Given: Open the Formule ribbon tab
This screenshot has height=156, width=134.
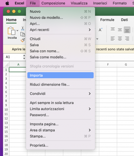Looking at the screenshot, I should [107, 20].
